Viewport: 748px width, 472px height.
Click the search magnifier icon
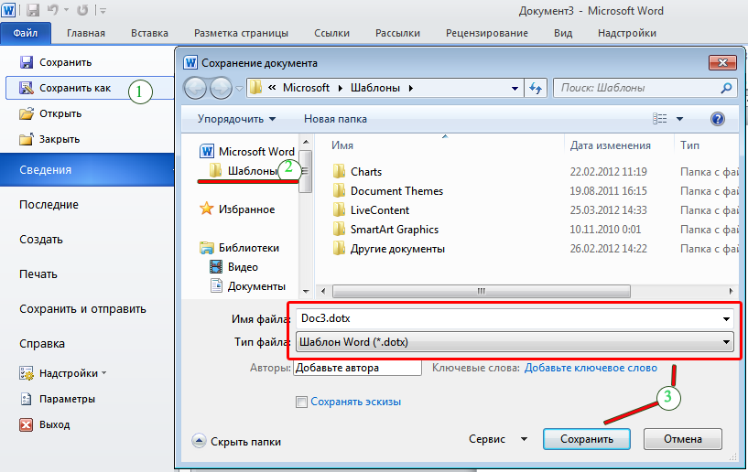[x=726, y=88]
